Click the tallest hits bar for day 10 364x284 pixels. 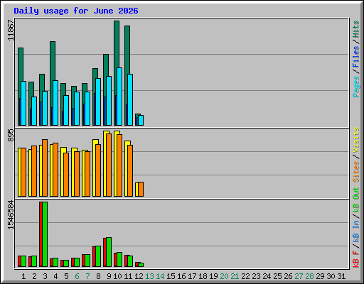[117, 44]
